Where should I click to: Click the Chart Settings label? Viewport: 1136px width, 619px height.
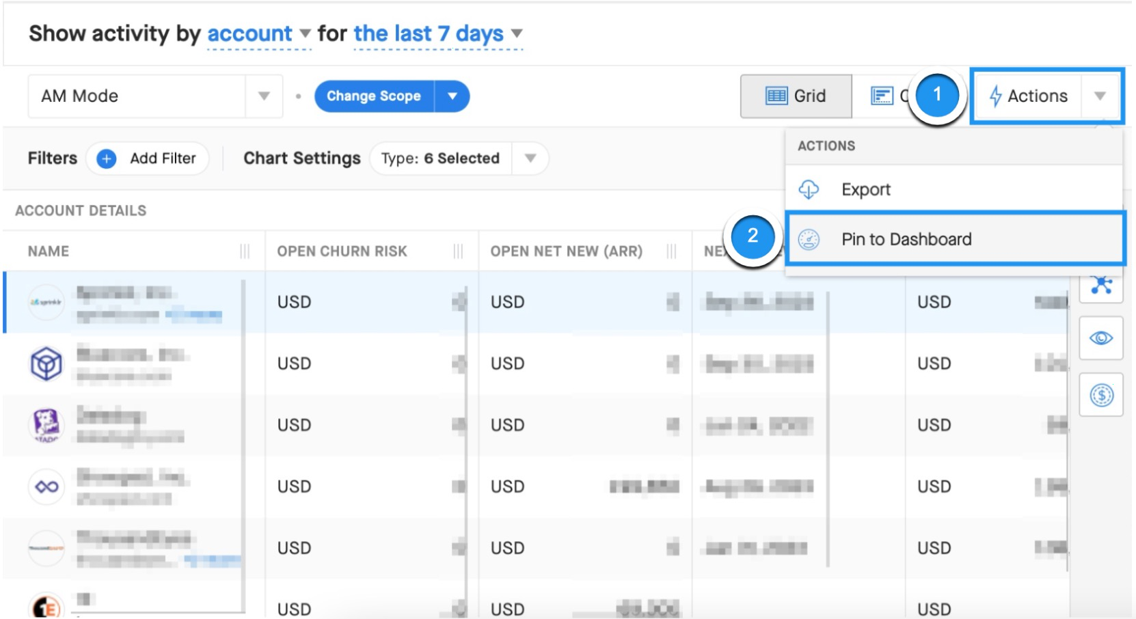(x=302, y=159)
